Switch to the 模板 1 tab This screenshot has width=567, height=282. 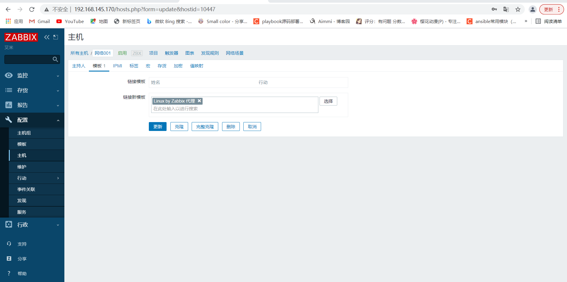[x=99, y=66]
